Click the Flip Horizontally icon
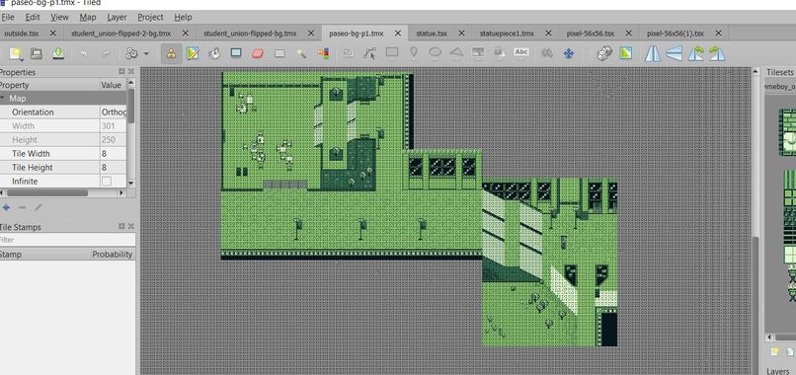Screen dimensions: 796x375 coord(653,53)
